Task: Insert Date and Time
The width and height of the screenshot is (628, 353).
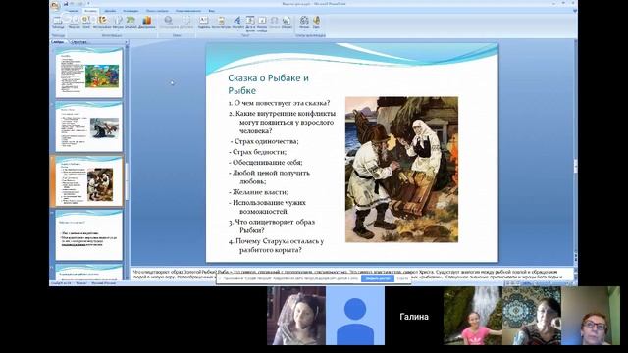Action: [x=250, y=24]
